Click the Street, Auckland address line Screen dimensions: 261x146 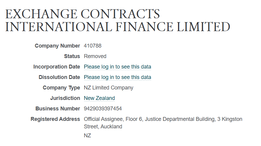(103, 127)
